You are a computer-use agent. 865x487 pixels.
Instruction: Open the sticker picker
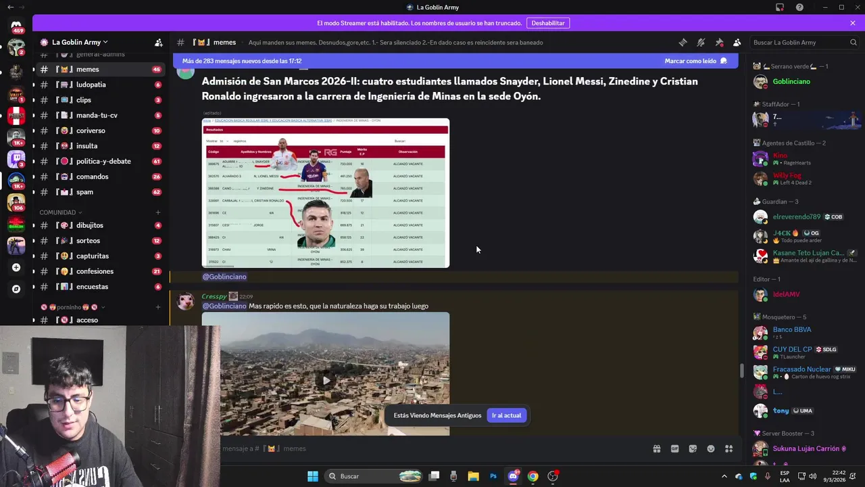(693, 448)
